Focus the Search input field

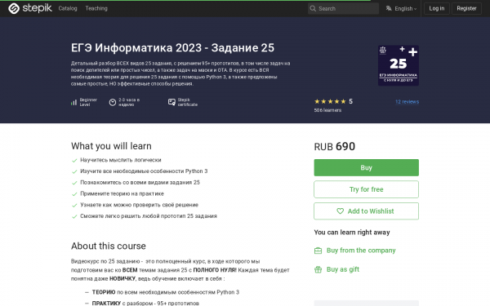pos(343,8)
